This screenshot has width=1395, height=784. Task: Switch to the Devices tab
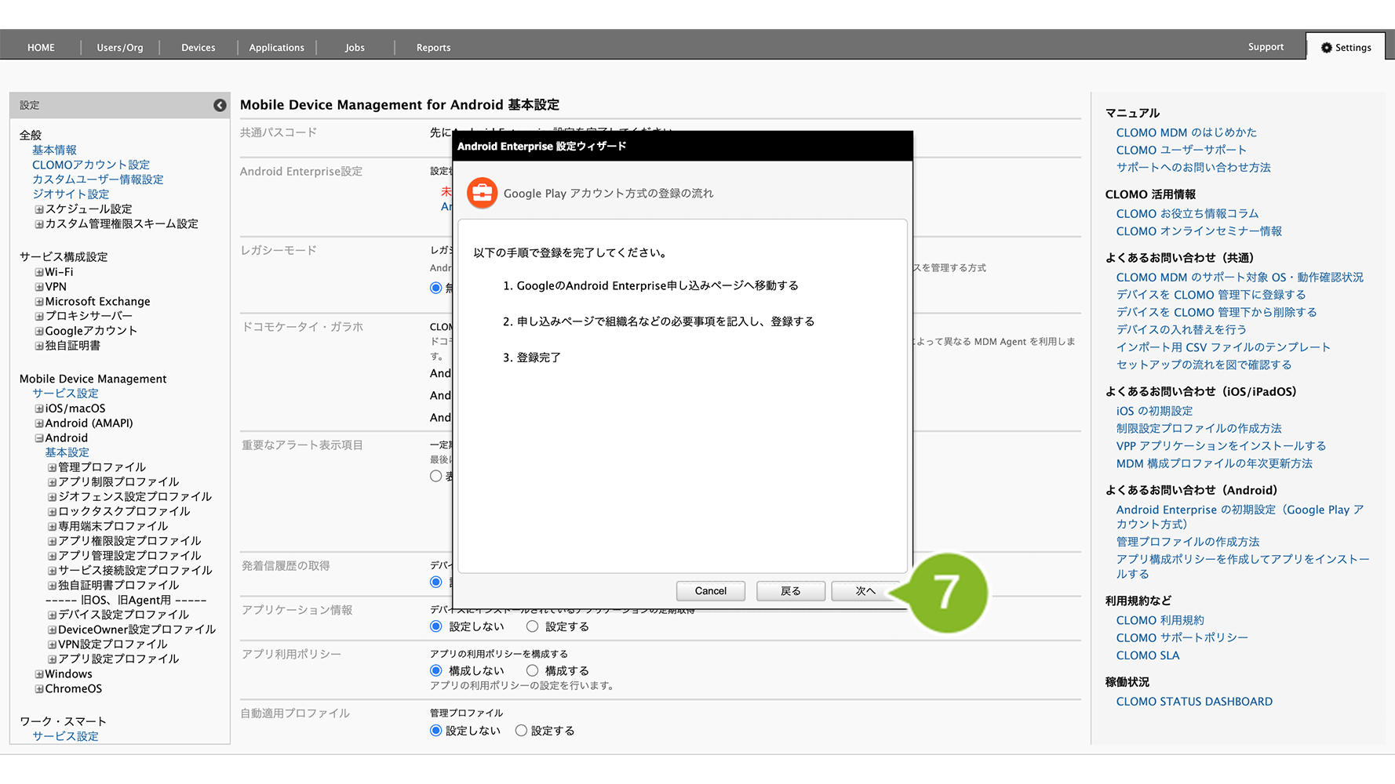[x=199, y=48]
